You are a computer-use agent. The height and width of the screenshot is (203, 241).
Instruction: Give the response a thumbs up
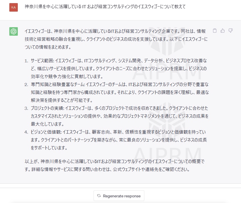click(x=223, y=31)
